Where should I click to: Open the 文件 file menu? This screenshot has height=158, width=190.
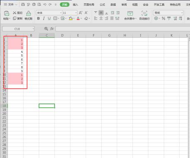coord(10,5)
